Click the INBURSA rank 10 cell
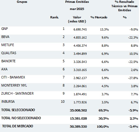This screenshot has width=140, height=132. [x=63, y=101]
